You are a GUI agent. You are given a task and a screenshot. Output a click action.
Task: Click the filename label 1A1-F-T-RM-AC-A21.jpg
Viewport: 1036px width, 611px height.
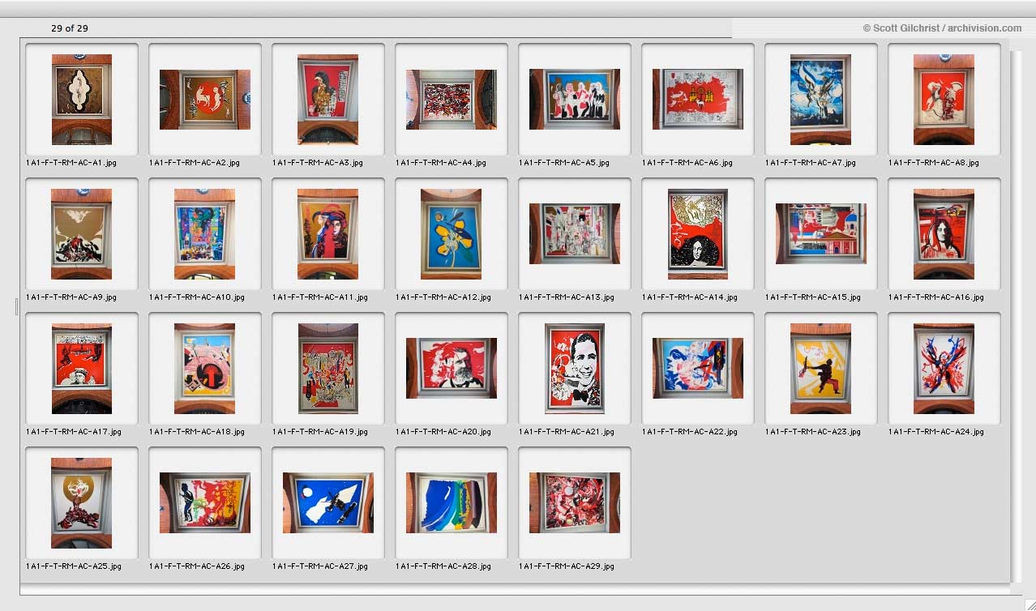point(567,432)
